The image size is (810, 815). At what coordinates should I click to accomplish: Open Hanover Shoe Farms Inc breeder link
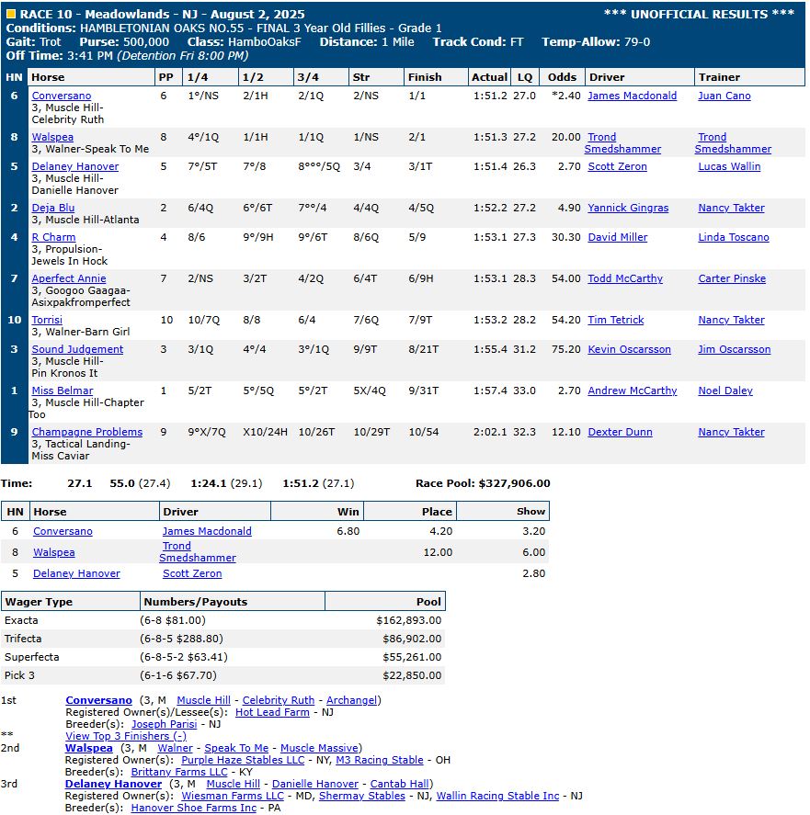pos(194,808)
